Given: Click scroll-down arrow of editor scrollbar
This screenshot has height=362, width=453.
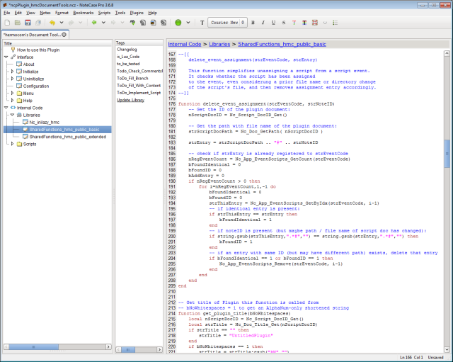Looking at the screenshot, I should point(447,349).
